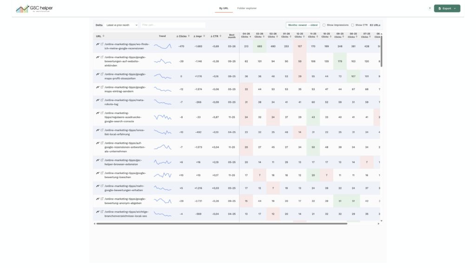
Task: Sort by 02-26 Clicks column header
Action: (x=273, y=35)
